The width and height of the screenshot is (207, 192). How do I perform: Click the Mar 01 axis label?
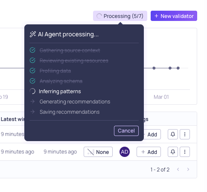(161, 97)
